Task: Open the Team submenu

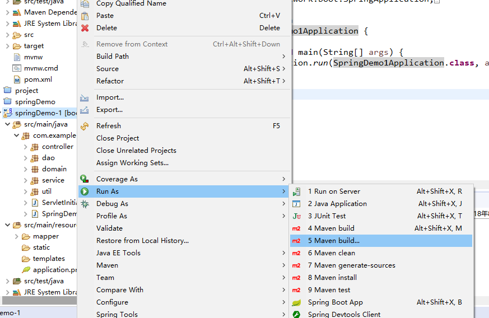Action: tap(184, 278)
